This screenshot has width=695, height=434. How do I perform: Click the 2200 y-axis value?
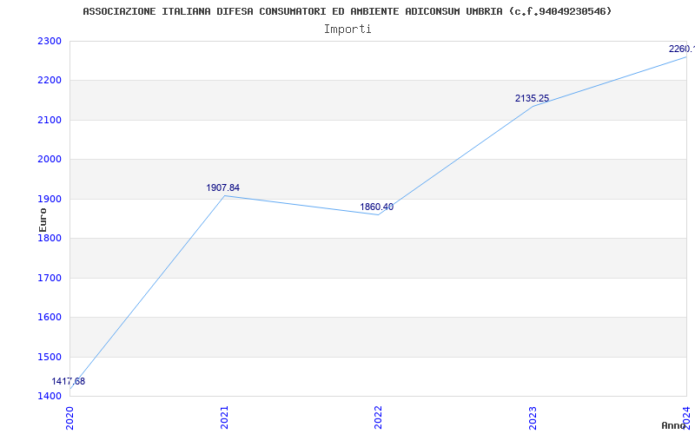point(50,81)
